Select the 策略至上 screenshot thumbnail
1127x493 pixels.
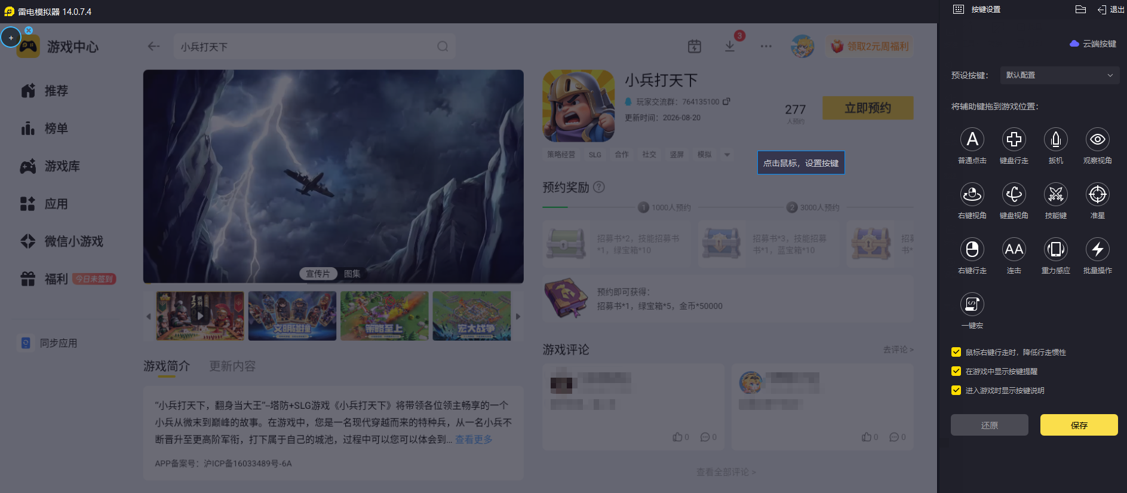pyautogui.click(x=384, y=316)
